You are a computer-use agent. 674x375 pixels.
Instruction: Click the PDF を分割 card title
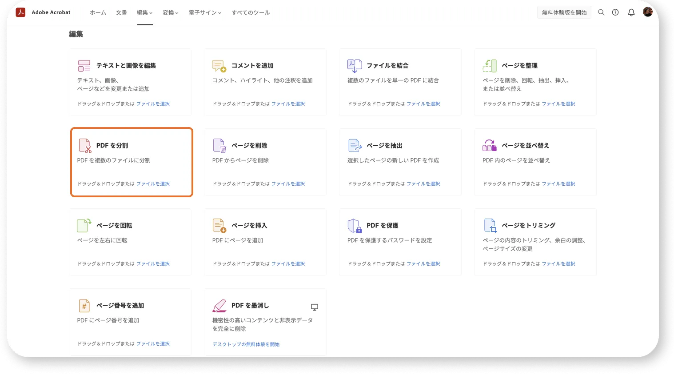[112, 145]
